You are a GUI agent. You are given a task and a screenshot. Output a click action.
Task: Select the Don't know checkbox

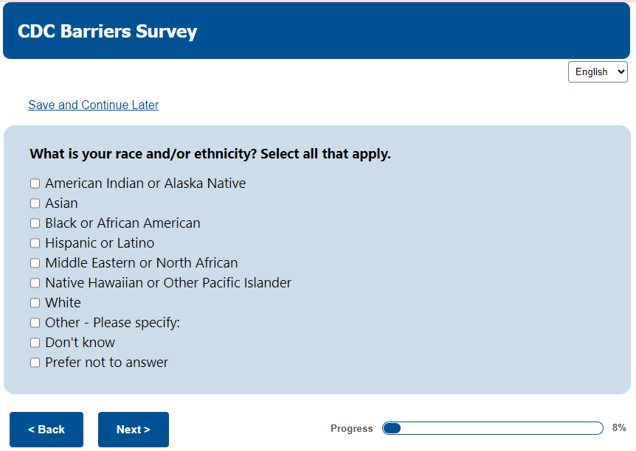pyautogui.click(x=35, y=343)
